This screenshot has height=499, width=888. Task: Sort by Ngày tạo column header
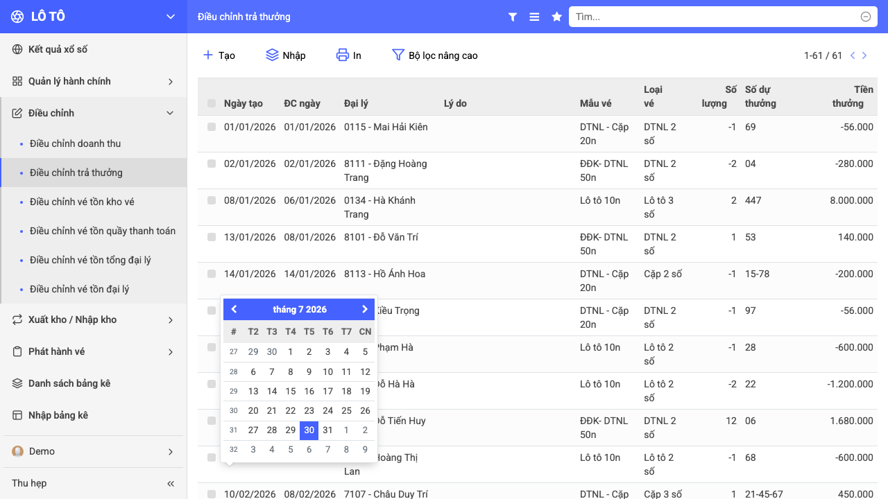pos(244,103)
